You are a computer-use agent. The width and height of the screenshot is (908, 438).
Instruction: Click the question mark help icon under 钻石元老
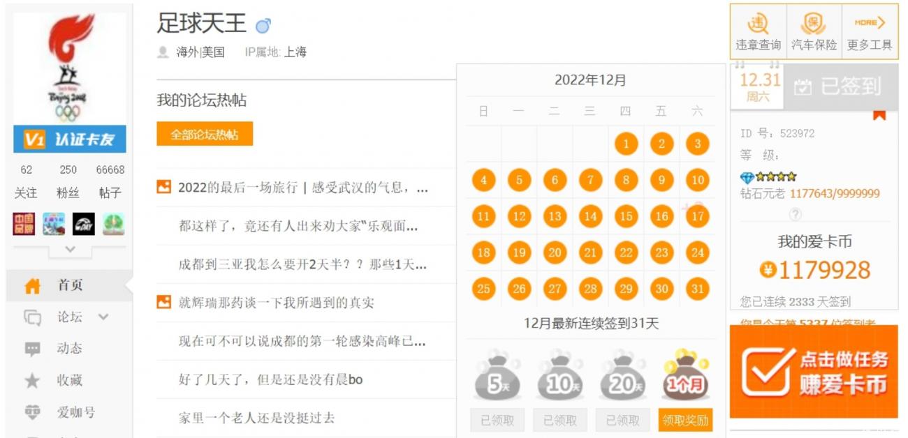(x=795, y=214)
